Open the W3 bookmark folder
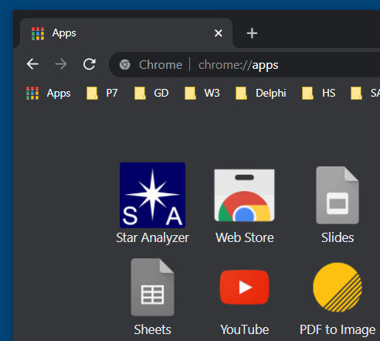 (202, 93)
